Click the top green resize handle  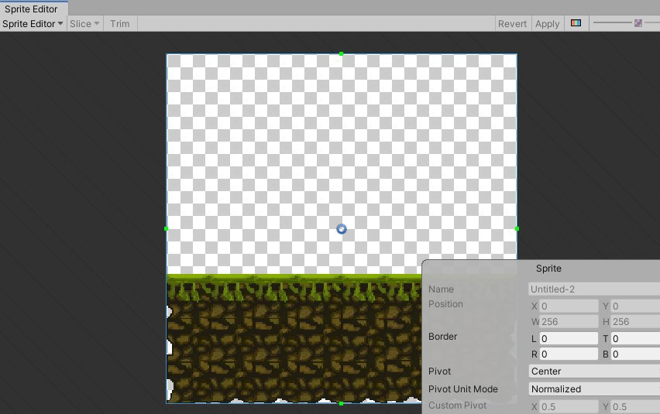tap(341, 54)
